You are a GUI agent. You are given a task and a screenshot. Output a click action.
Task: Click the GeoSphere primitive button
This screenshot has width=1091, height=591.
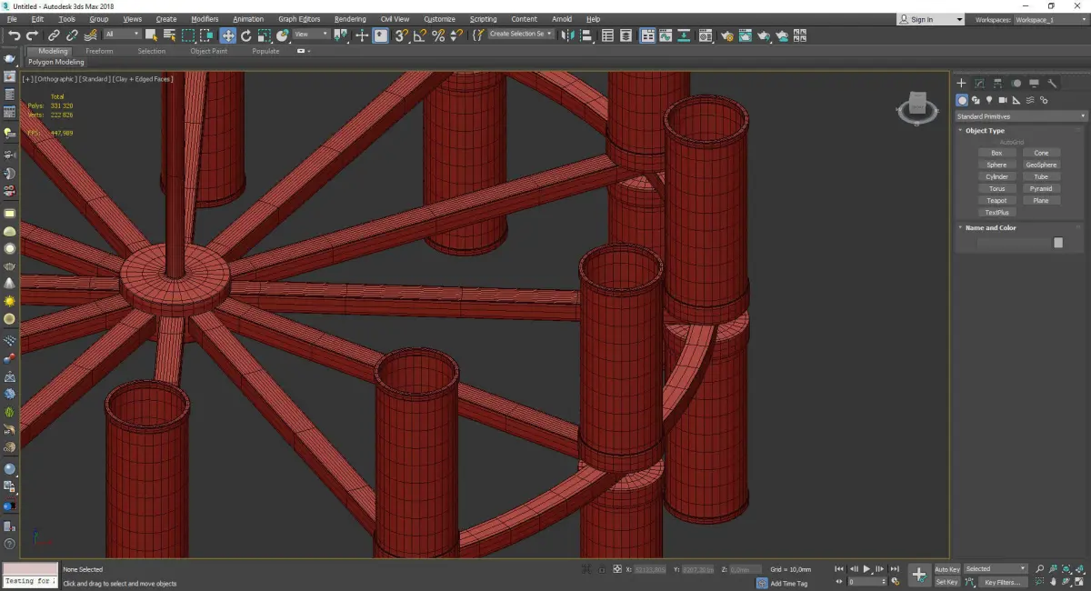point(1041,165)
